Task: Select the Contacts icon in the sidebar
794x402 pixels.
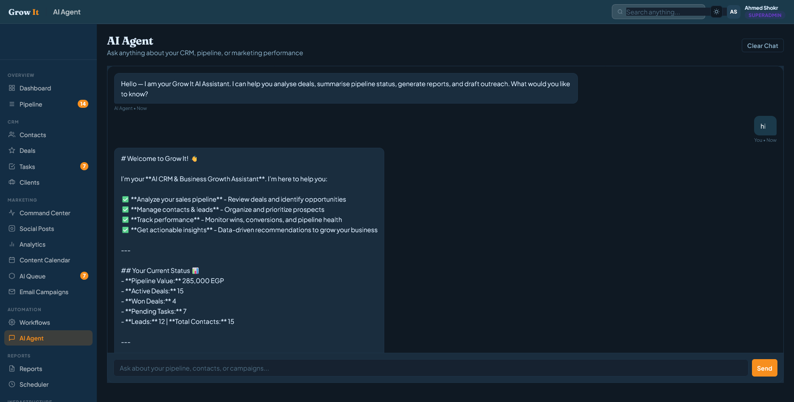Action: [x=12, y=135]
